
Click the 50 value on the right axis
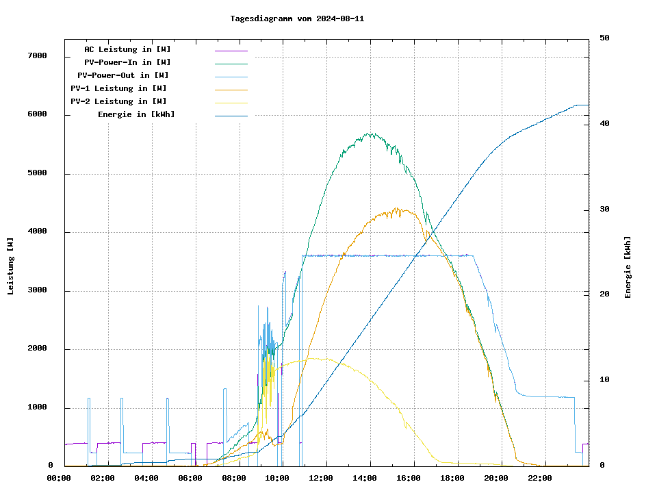(x=604, y=38)
